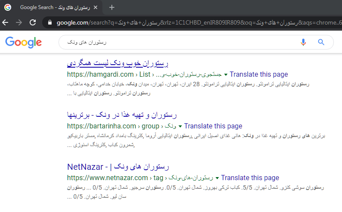This screenshot has width=342, height=212.
Task: Expand dropdown arrow beside netnazar.com URL
Action: [217, 178]
